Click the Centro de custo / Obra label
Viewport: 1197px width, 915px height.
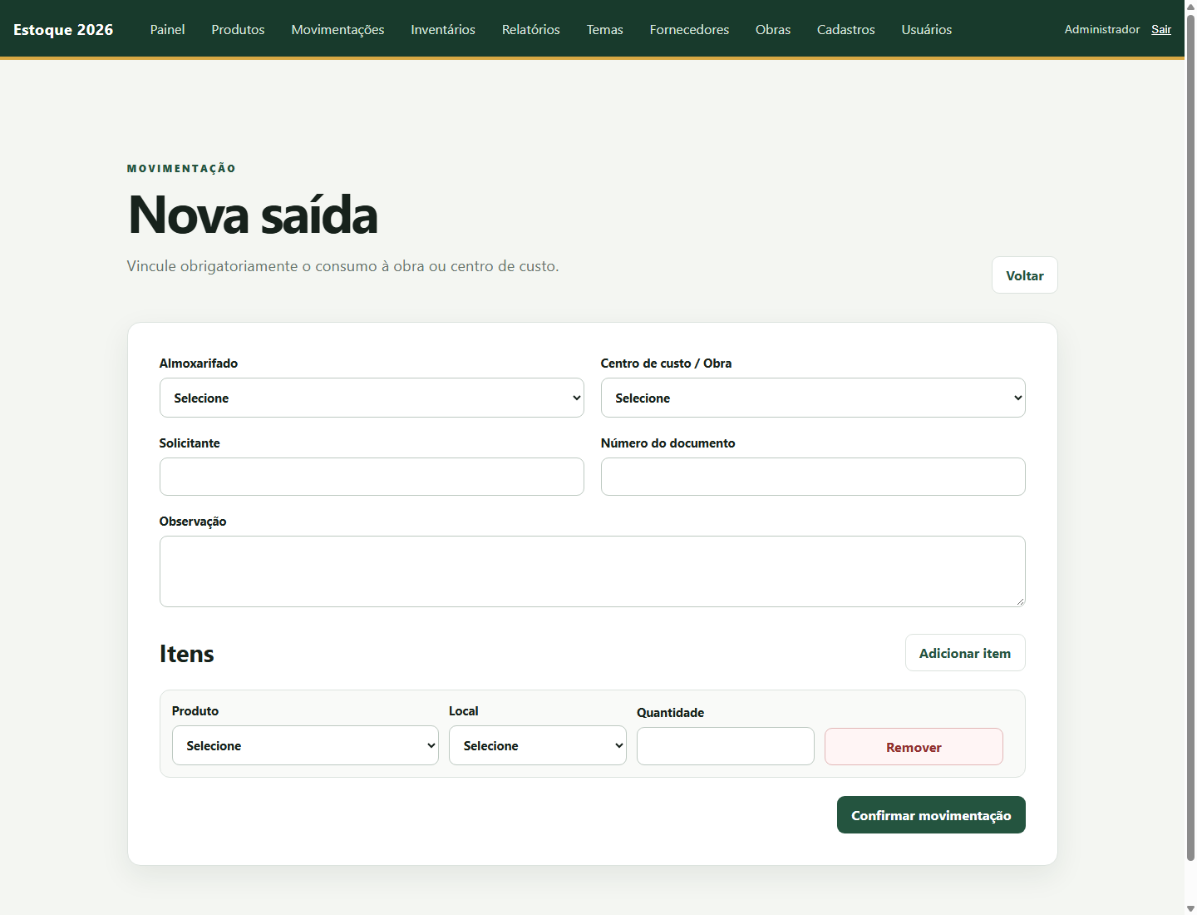click(667, 364)
